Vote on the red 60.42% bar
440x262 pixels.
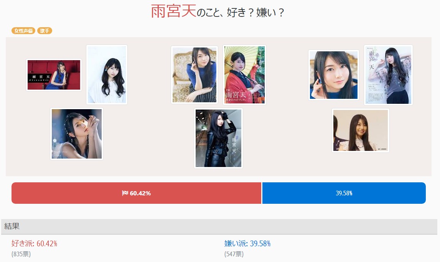tap(137, 193)
